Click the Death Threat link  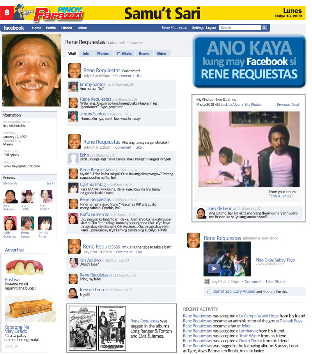(x=251, y=341)
